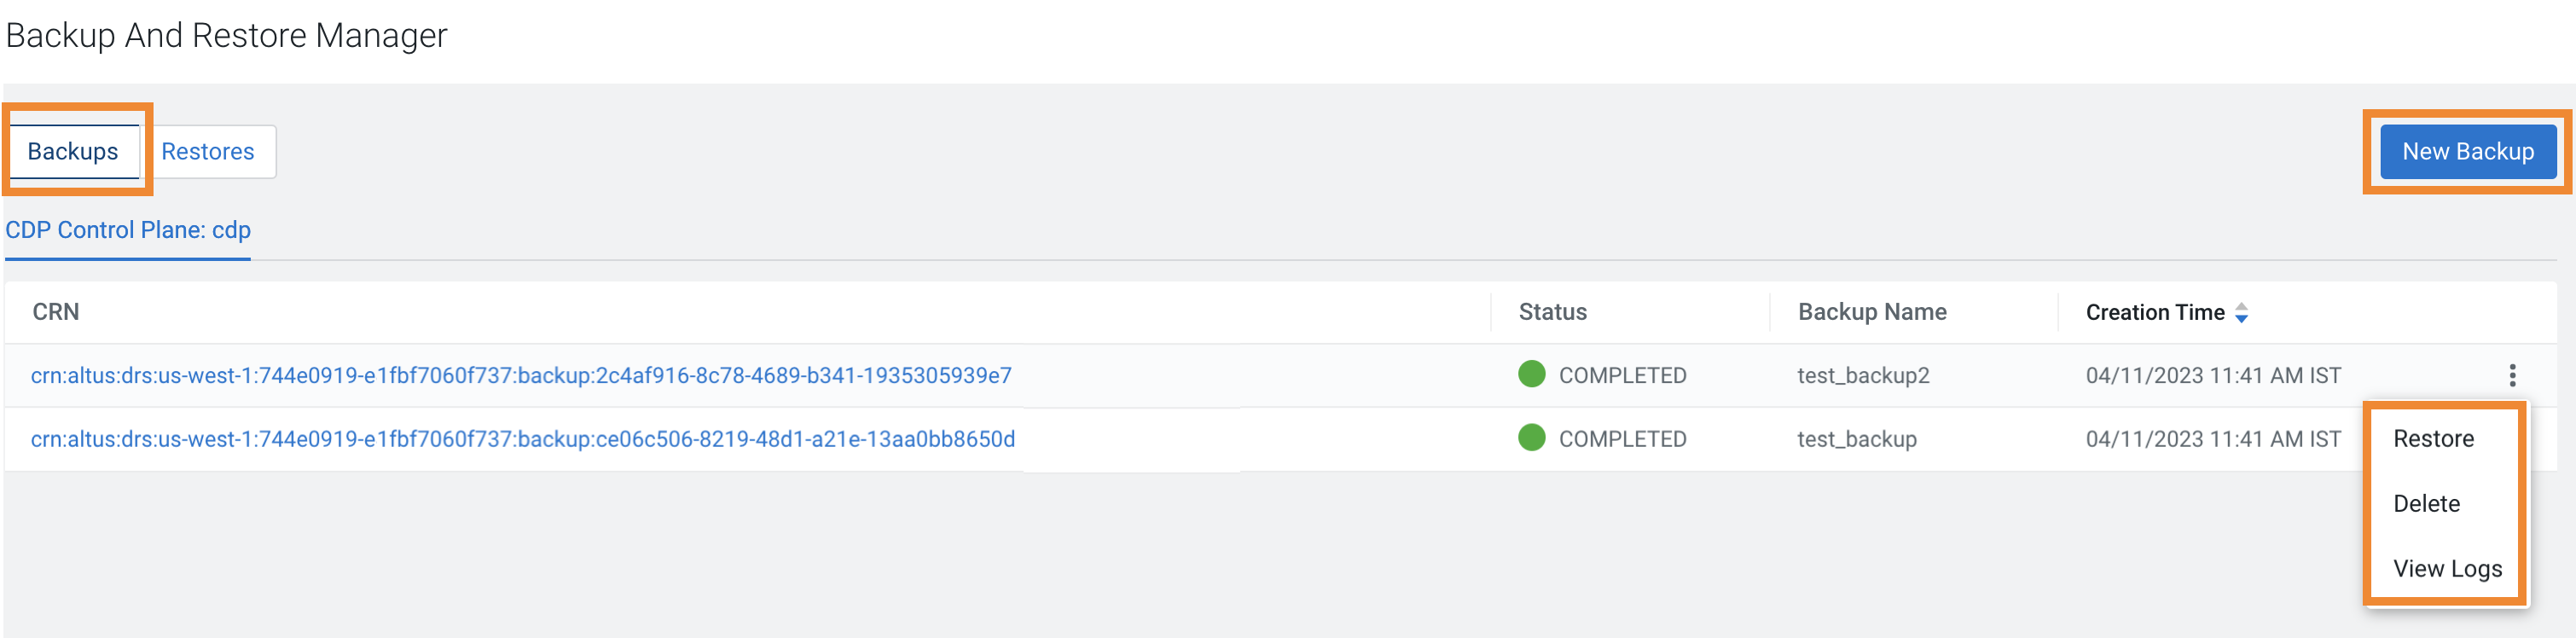Select the CDP Control Plane: cdp tab
This screenshot has height=638, width=2576.
point(128,230)
